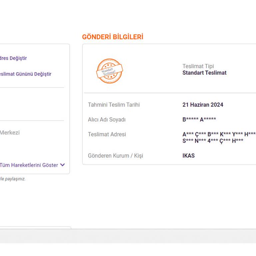Image resolution: width=256 pixels, height=256 pixels.
Task: Show all movements via Tüm Hareketlerini Göster
Action: [29, 165]
